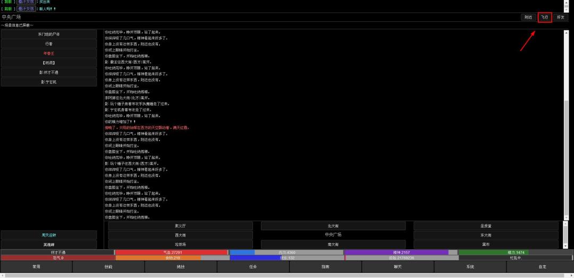Click the 怒气 0 status bar
The height and width of the screenshot is (278, 574).
click(x=58, y=258)
